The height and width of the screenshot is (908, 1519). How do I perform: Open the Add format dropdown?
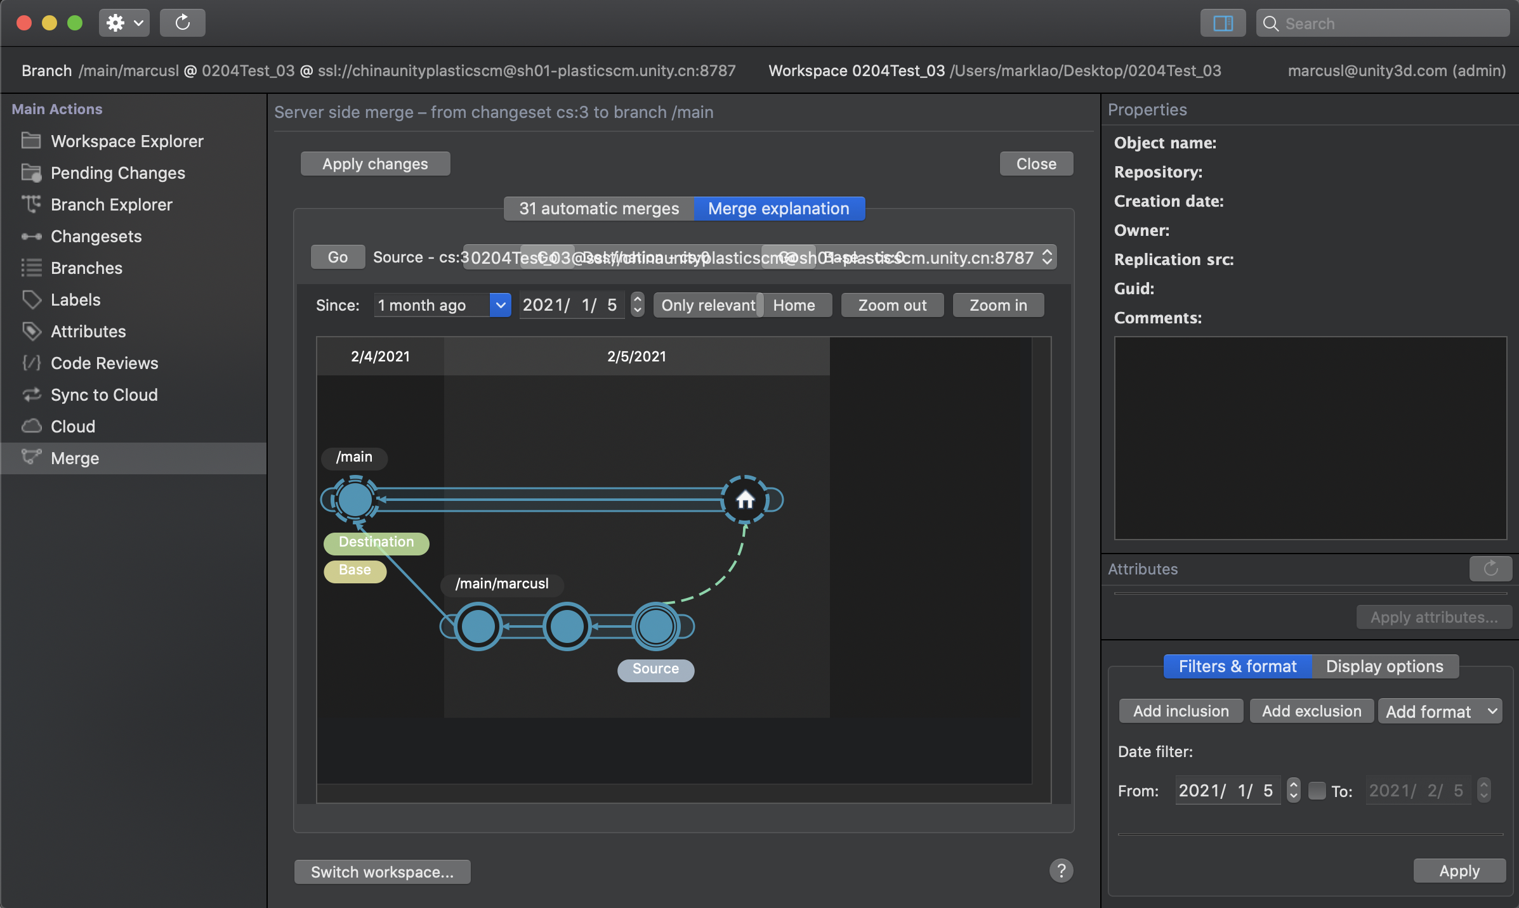(1439, 711)
